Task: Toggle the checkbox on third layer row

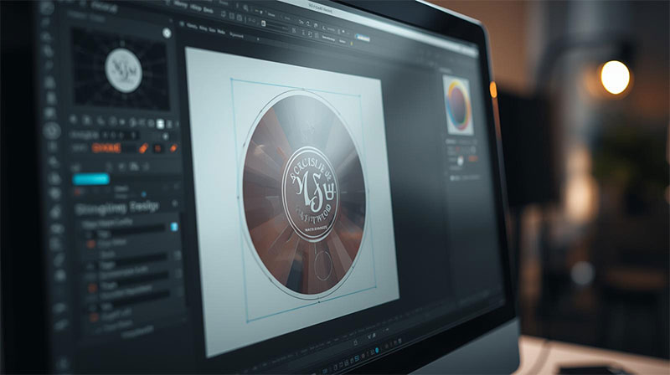Action: point(178,256)
